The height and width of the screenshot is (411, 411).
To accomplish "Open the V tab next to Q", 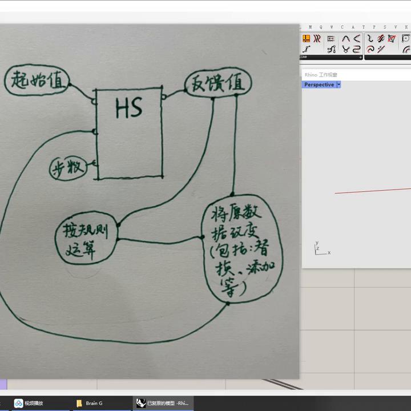I will (332, 27).
